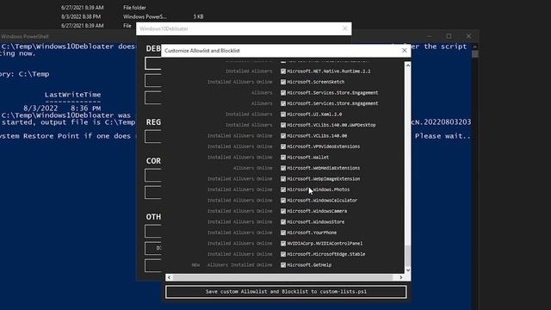Close the Windows PowerShell window
The width and height of the screenshot is (551, 310).
coord(468,36)
